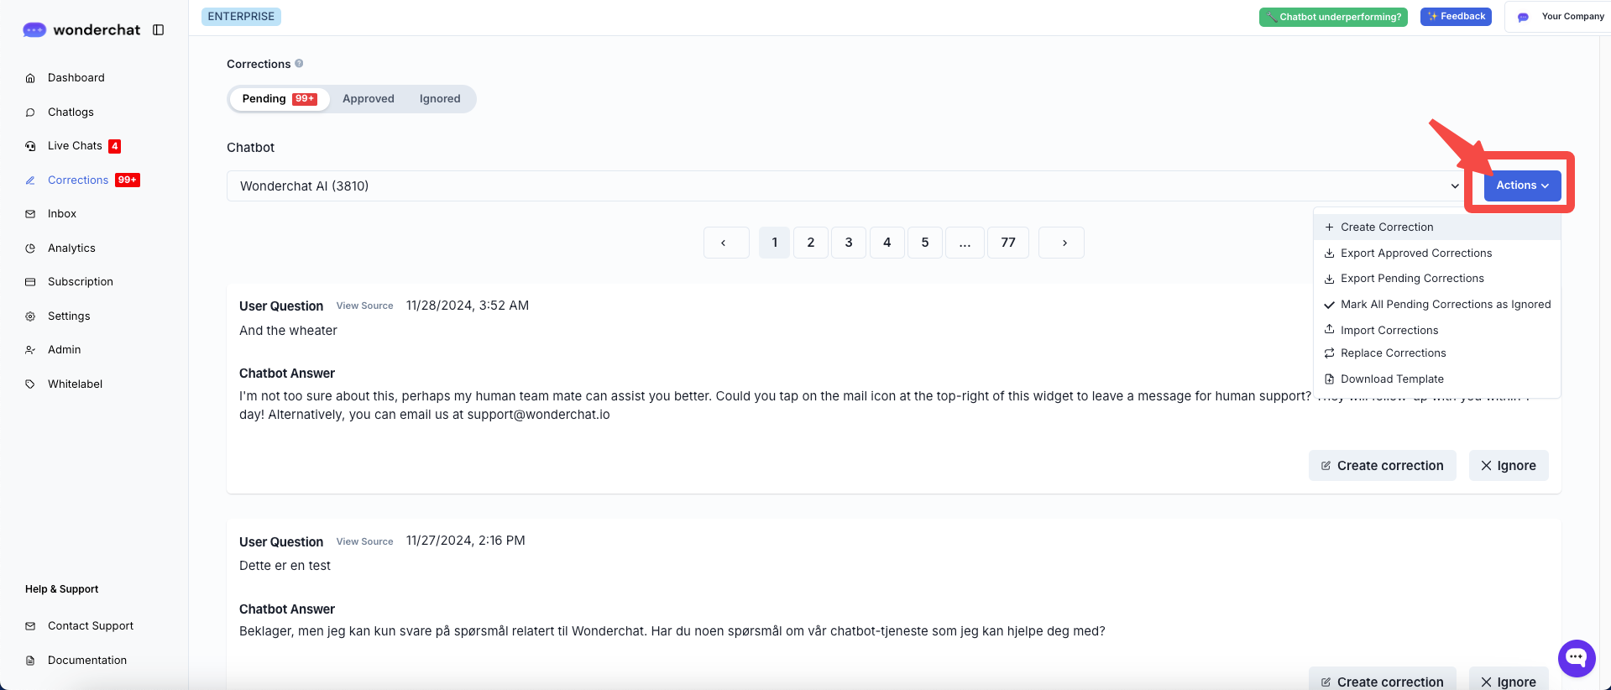Choose Mark All Pending Corrections as Ignored

1444,305
